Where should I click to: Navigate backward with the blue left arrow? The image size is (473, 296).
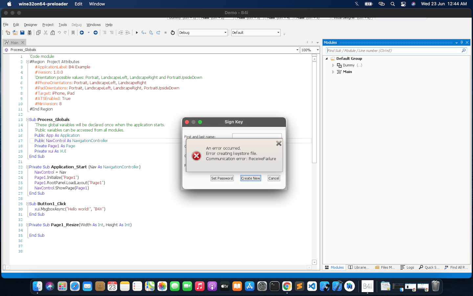[82, 33]
